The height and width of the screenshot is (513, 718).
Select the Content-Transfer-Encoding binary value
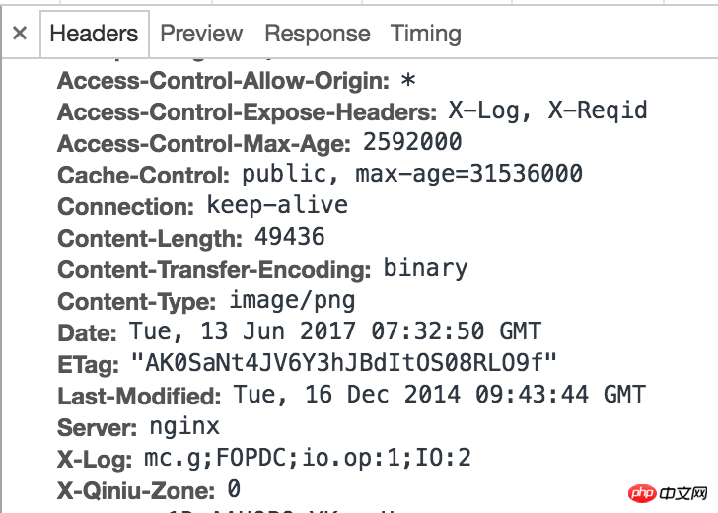click(425, 268)
